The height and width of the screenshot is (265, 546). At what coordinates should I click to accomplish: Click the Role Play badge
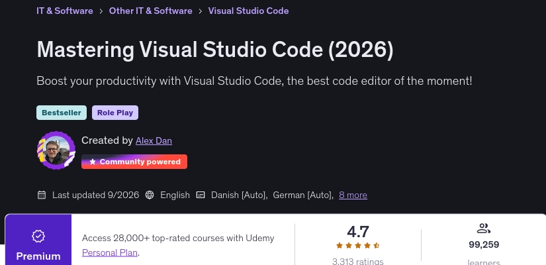(x=115, y=113)
